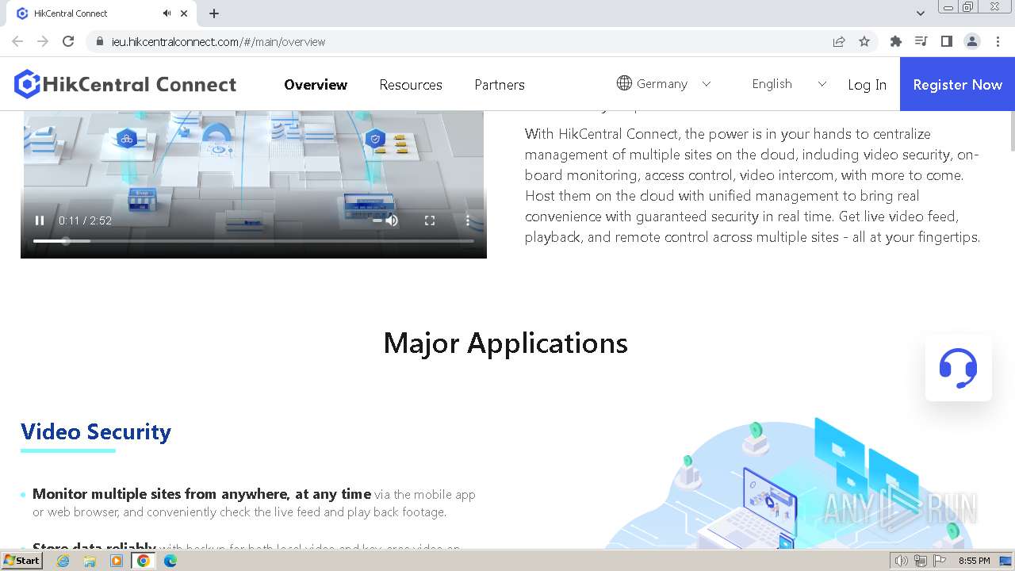Click the taskbar clock showing 8:55 PM

point(974,561)
